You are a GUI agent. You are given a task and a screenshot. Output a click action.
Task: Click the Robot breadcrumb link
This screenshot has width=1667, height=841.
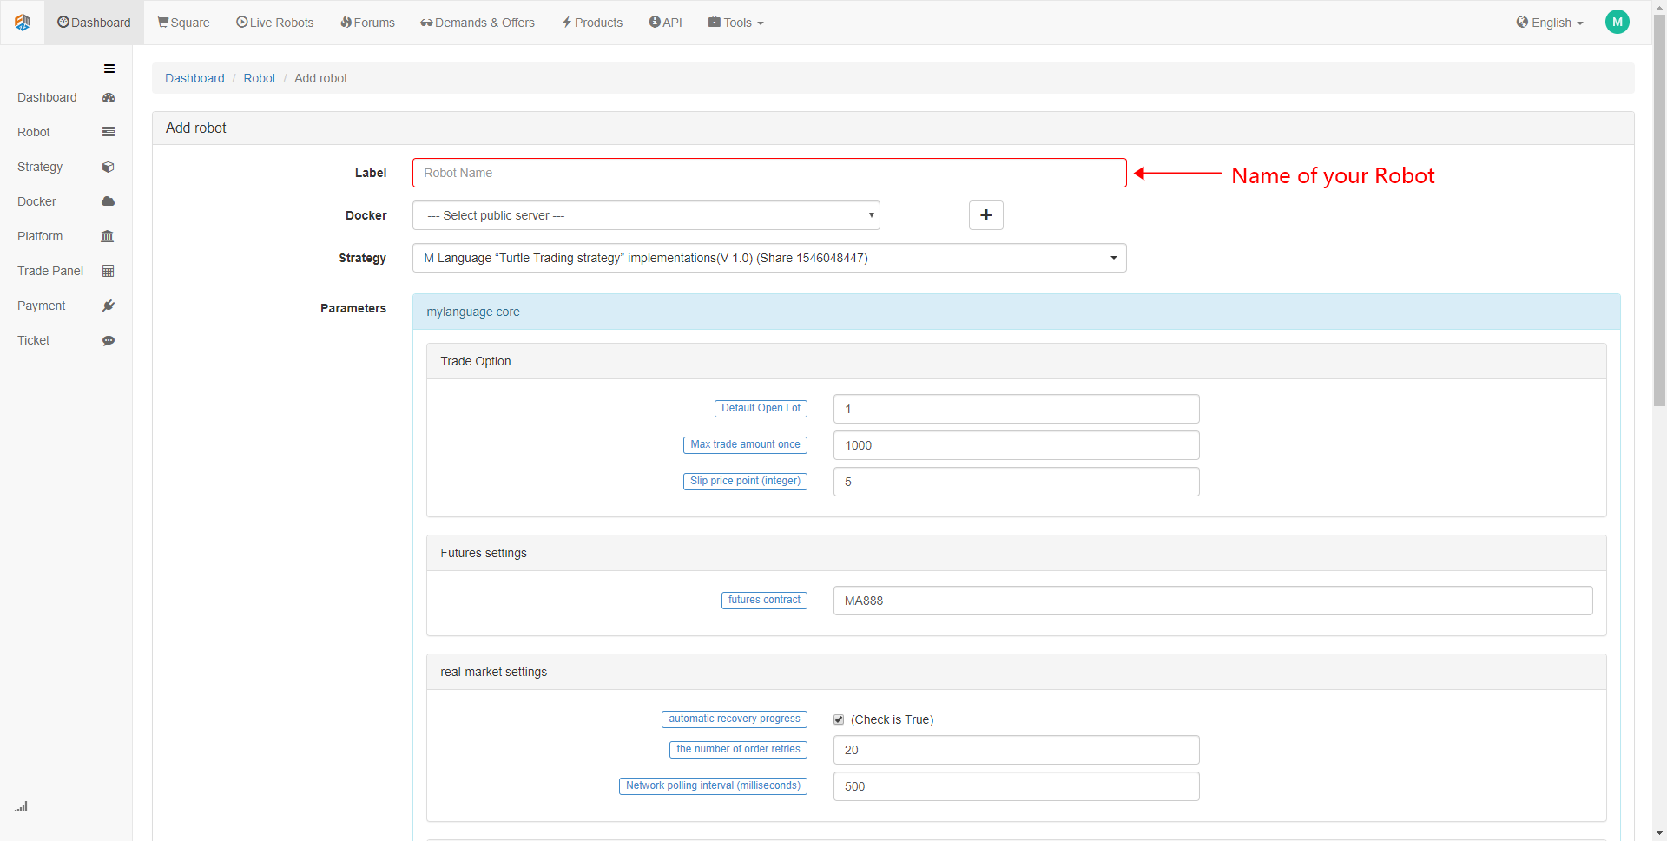pos(259,78)
